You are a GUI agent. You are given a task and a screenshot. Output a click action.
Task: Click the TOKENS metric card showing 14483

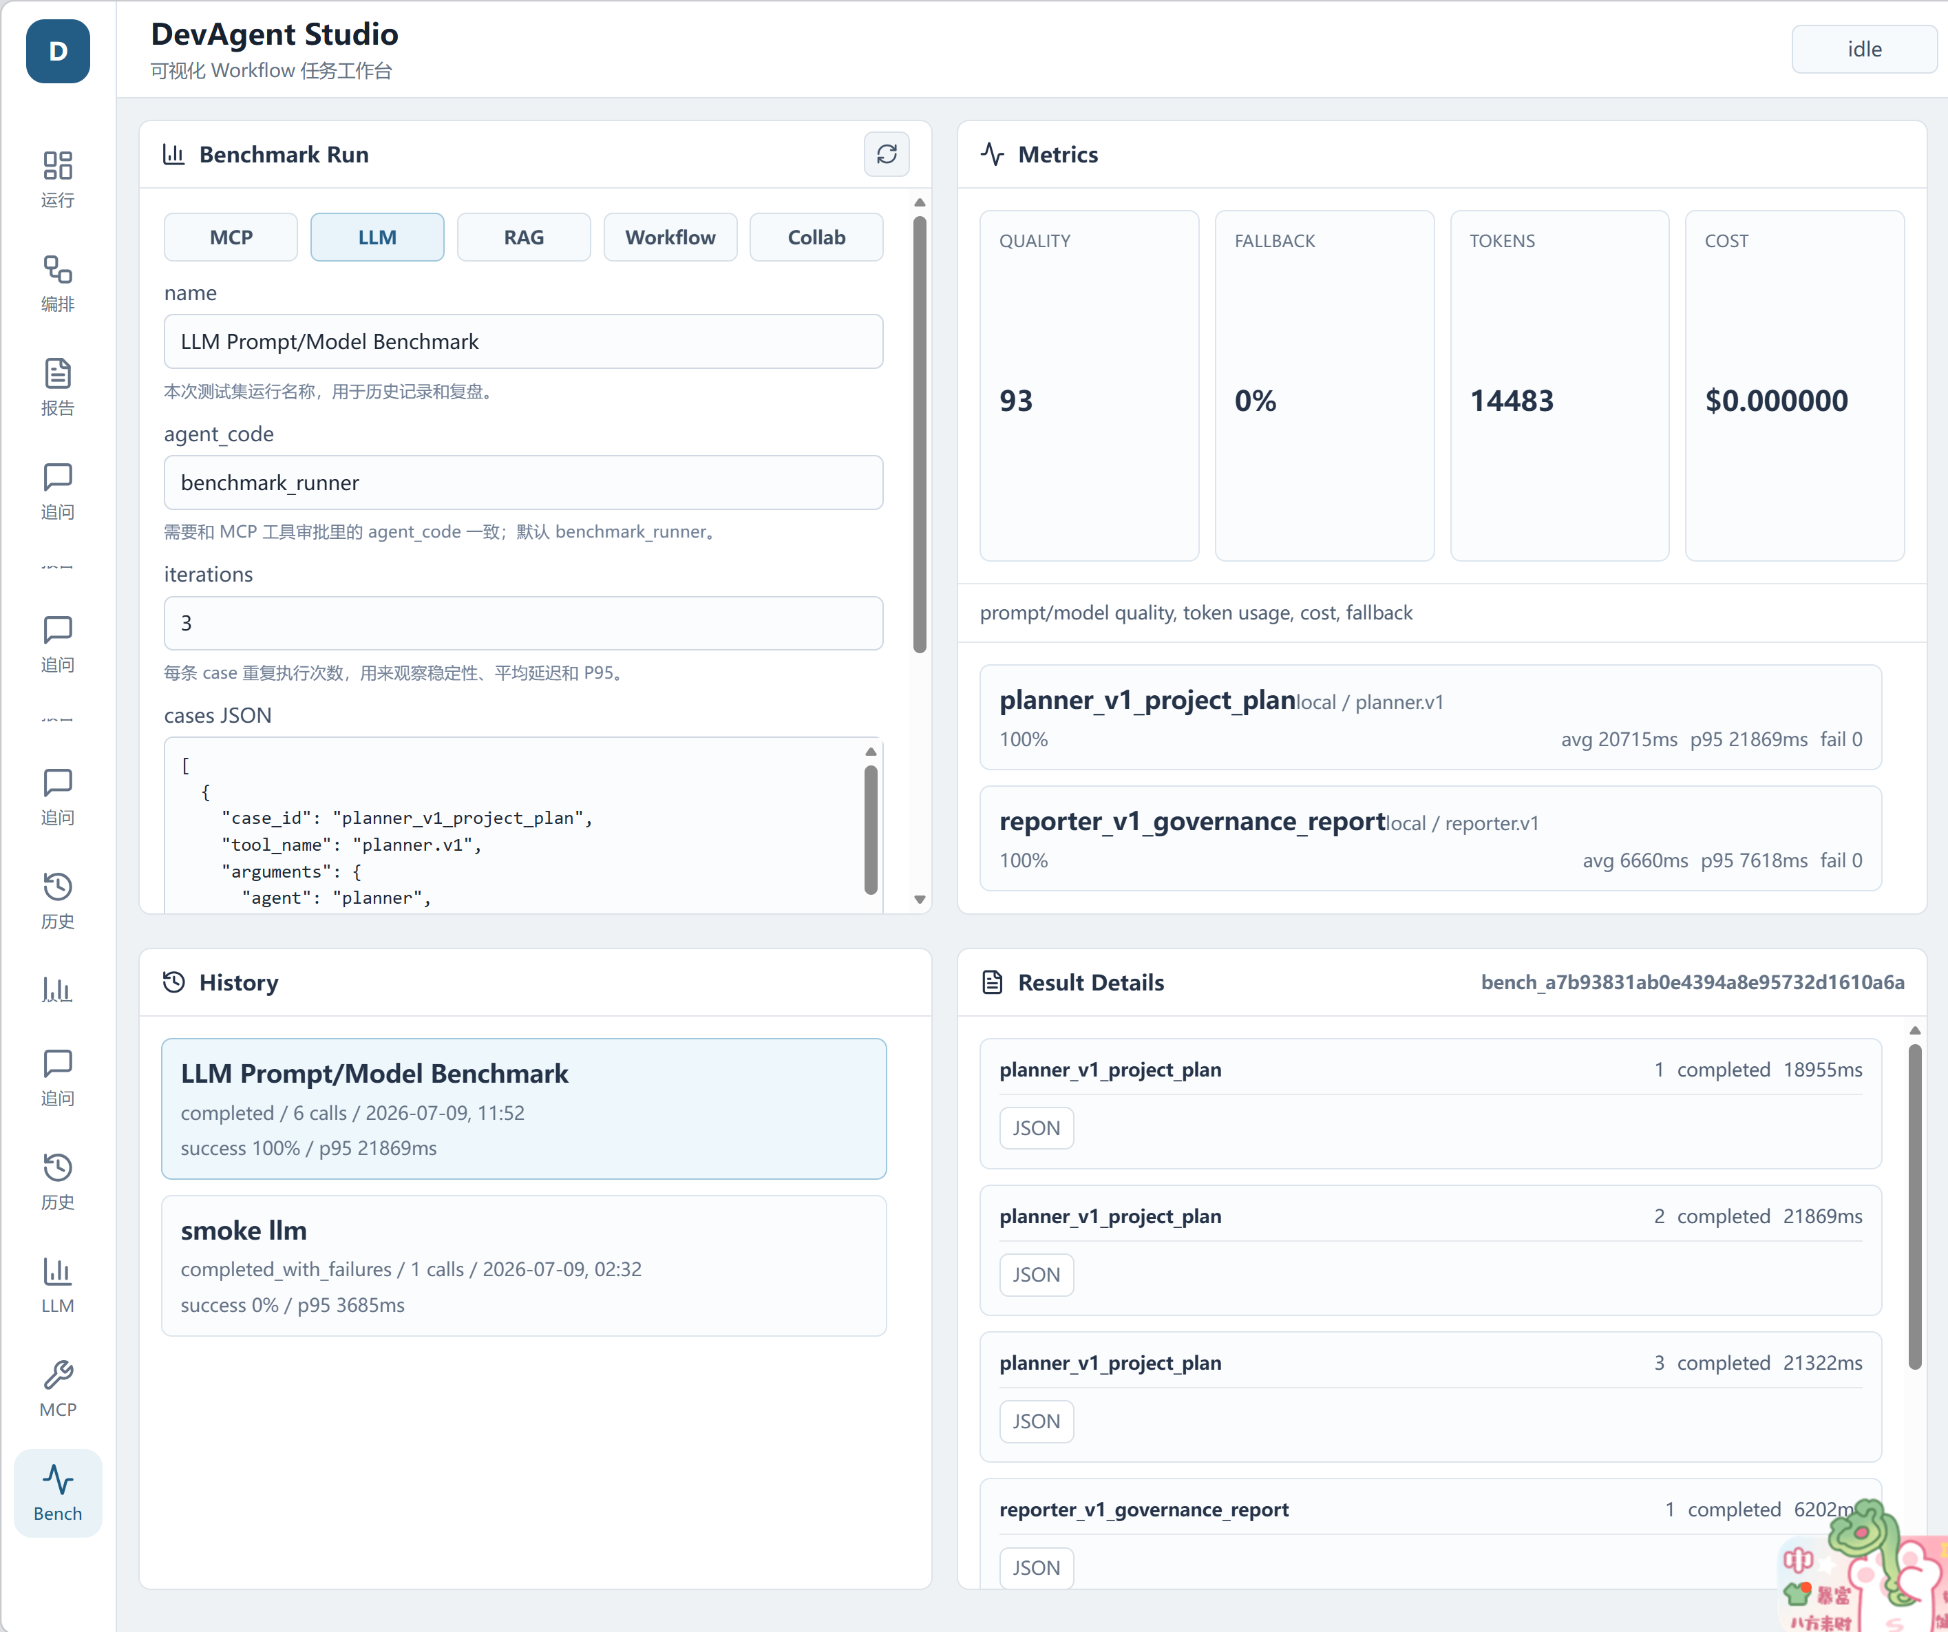pos(1559,386)
